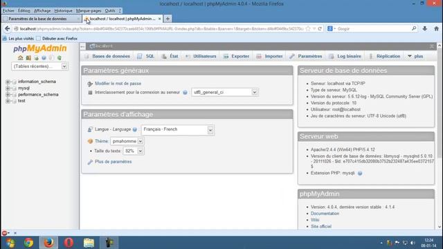Open the Fichier menu in Firefox
Viewport: 443px width, 249px height.
[x=8, y=11]
